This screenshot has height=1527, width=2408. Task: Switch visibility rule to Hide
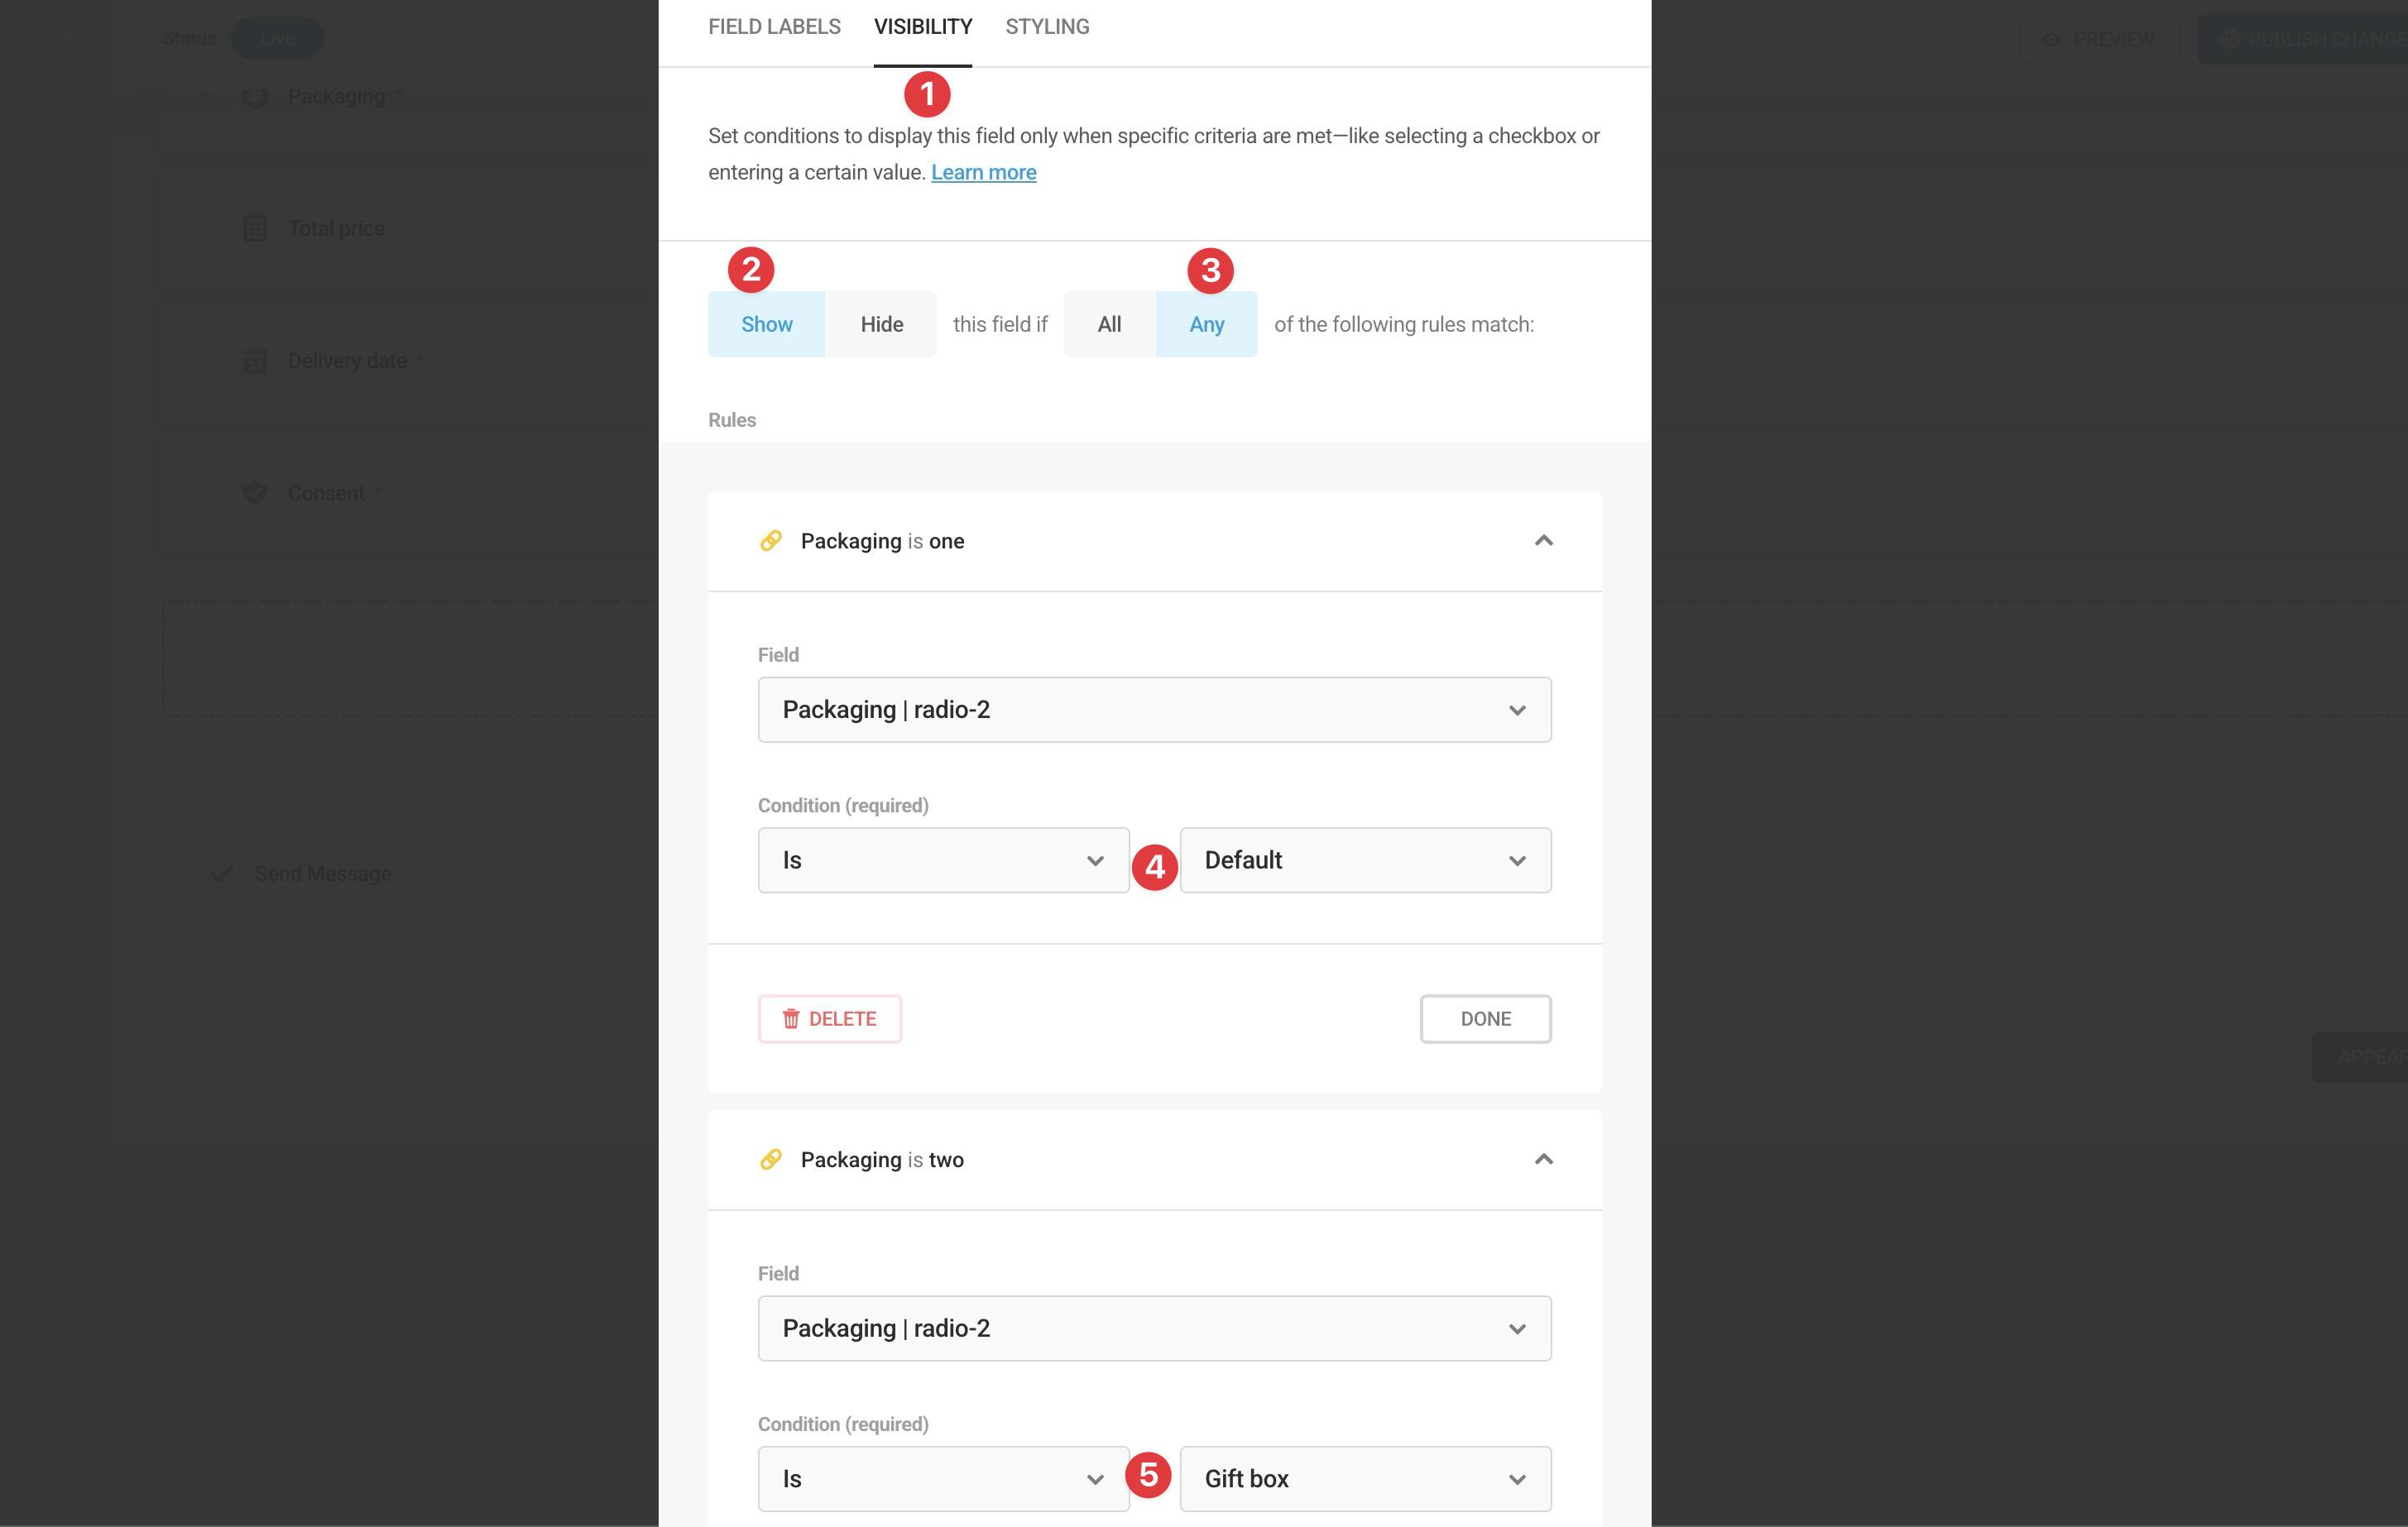[x=881, y=323]
